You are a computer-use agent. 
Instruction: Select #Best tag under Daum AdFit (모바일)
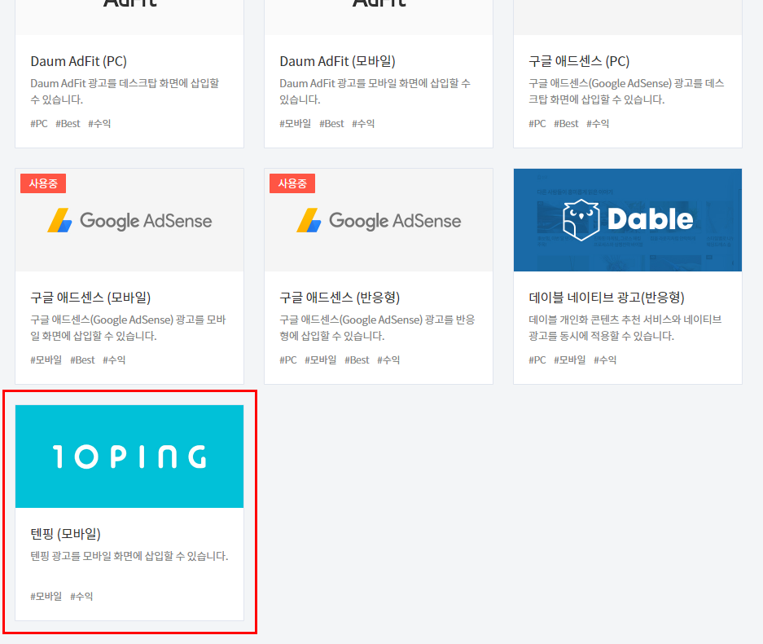[x=331, y=124]
